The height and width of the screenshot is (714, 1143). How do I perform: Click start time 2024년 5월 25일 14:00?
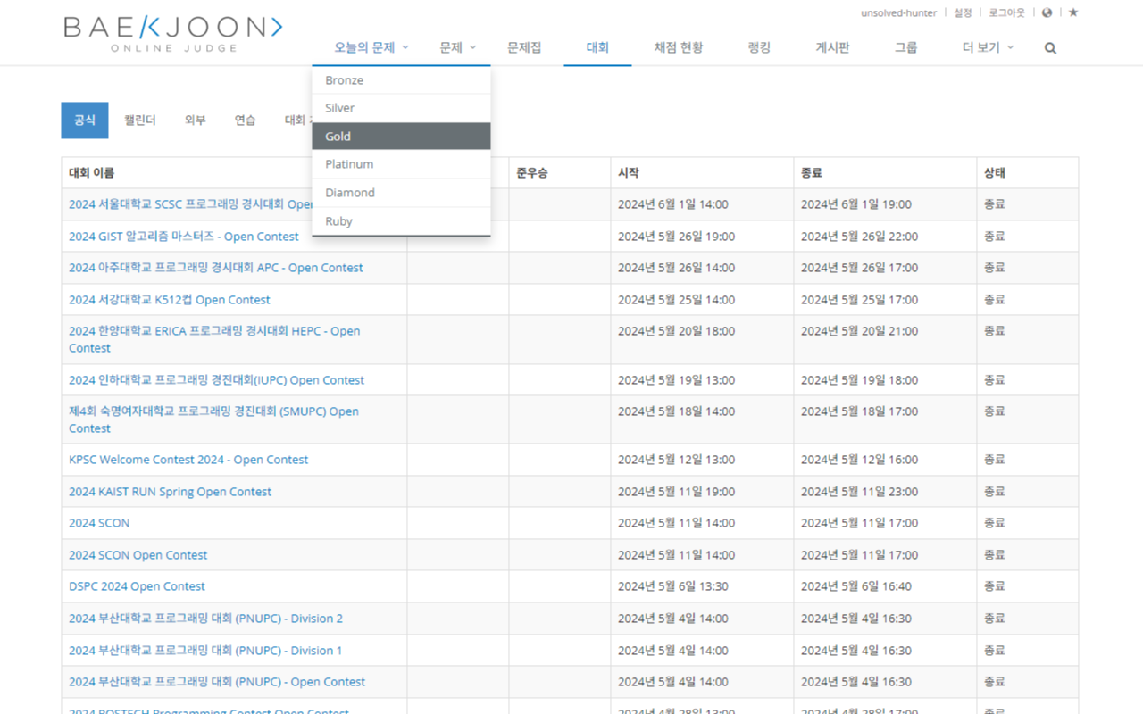tap(677, 300)
